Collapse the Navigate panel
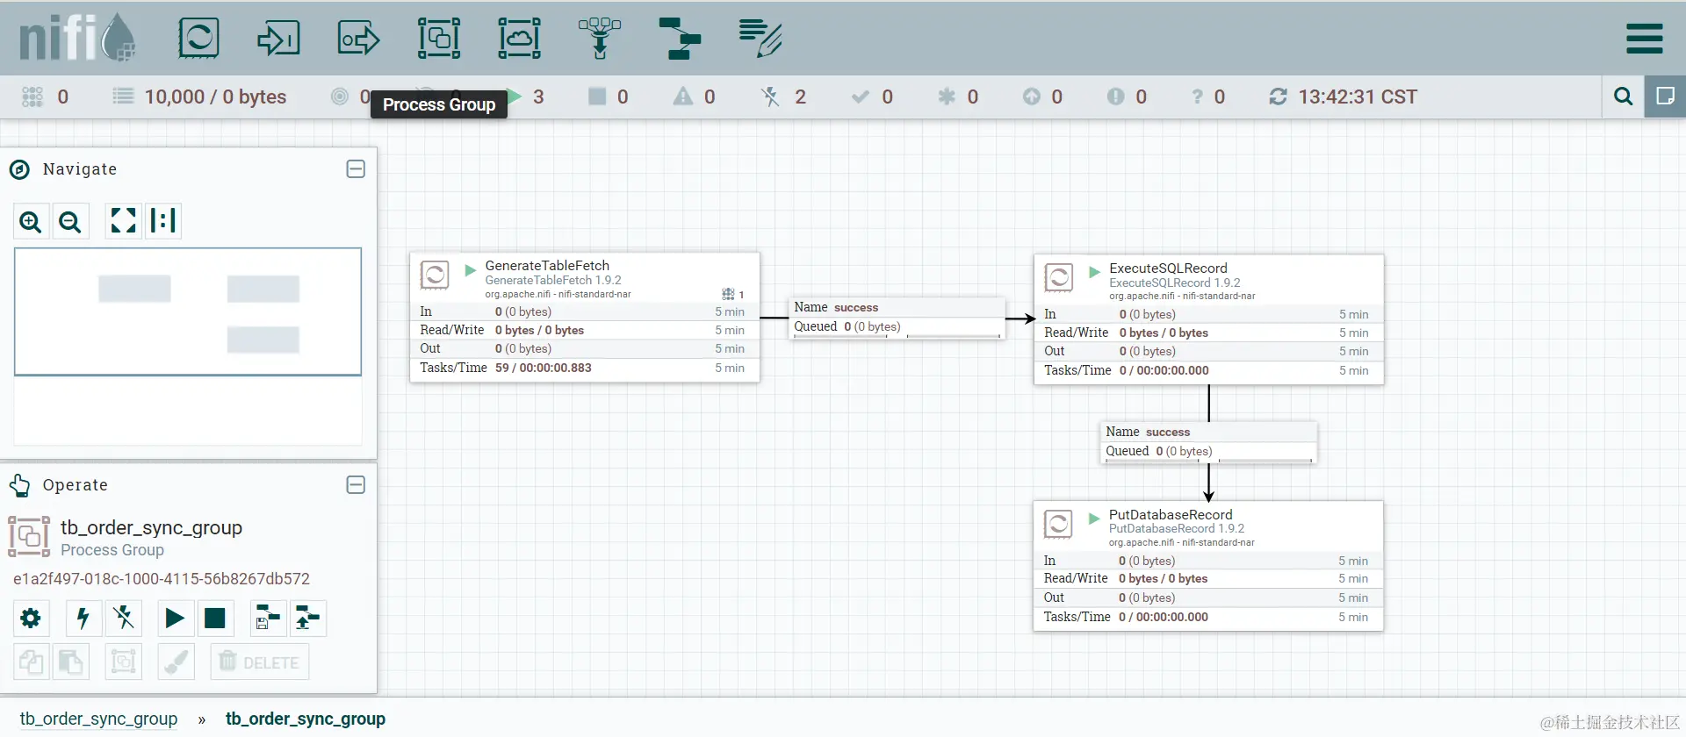 (x=356, y=168)
